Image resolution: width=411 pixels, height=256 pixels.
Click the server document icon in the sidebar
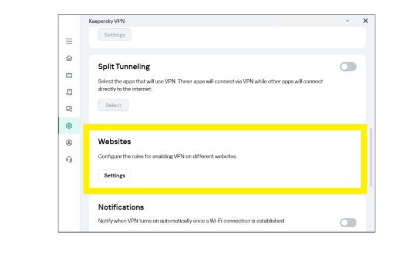pyautogui.click(x=69, y=92)
